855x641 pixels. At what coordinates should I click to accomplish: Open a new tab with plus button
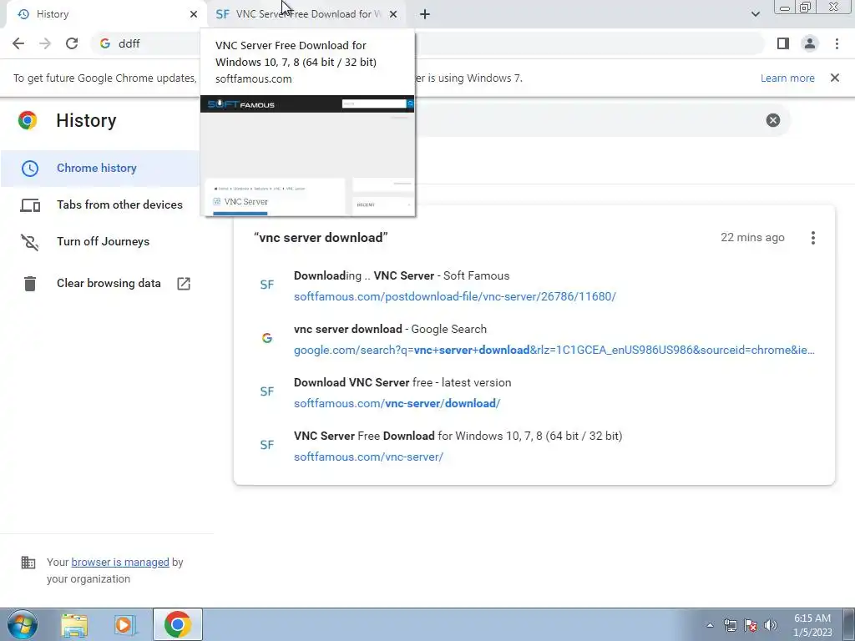(425, 14)
